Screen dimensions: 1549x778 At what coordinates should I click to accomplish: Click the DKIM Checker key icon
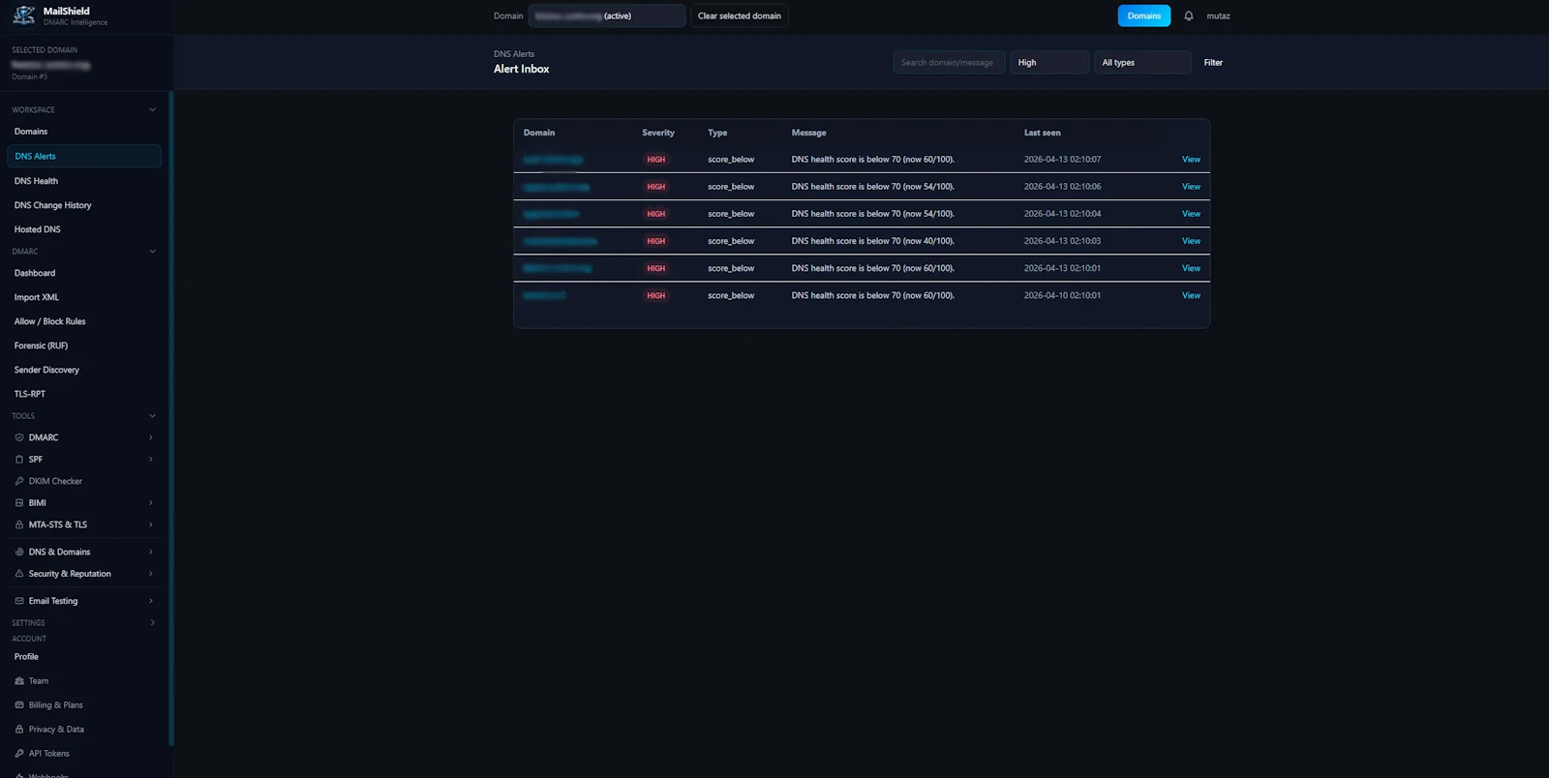19,481
